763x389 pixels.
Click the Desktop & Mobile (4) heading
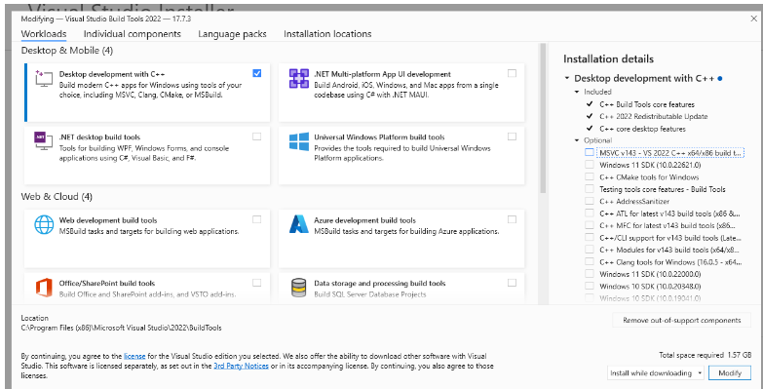(x=67, y=50)
